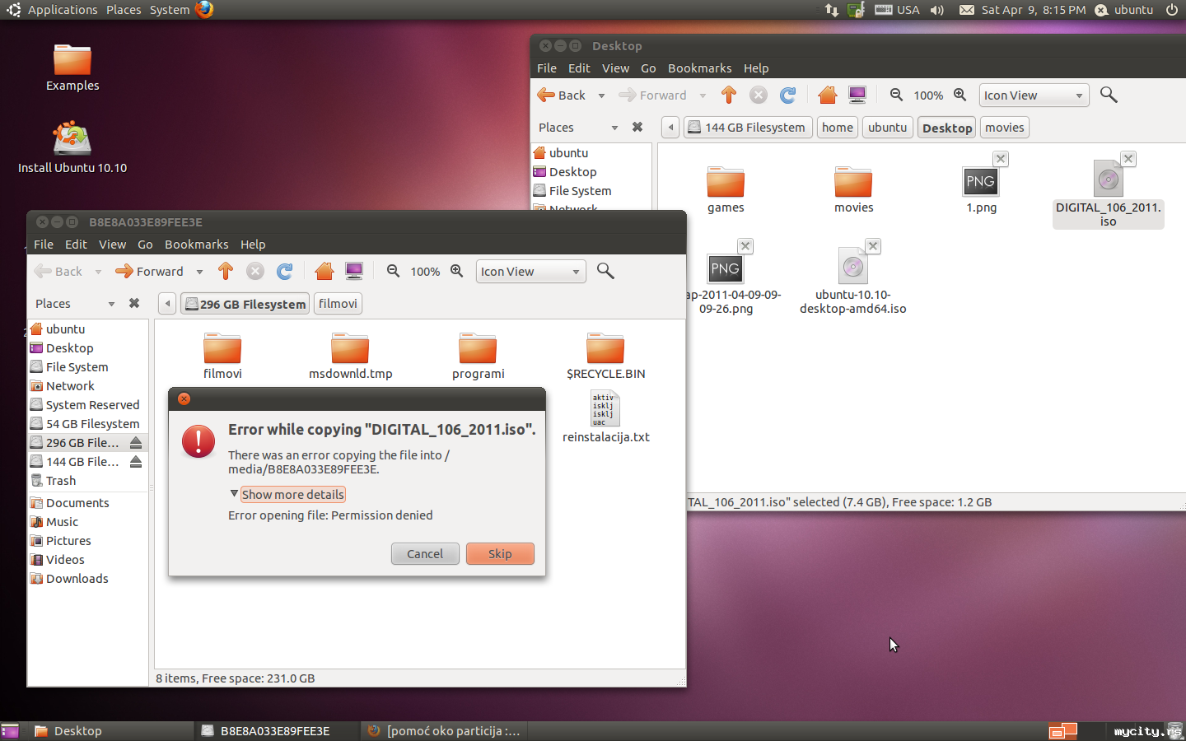
Task: Open the Bookmarks menu in the Desktop window
Action: pyautogui.click(x=699, y=68)
